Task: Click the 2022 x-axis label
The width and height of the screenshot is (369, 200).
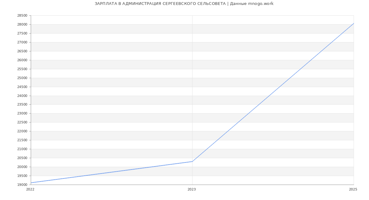Action: coord(30,189)
